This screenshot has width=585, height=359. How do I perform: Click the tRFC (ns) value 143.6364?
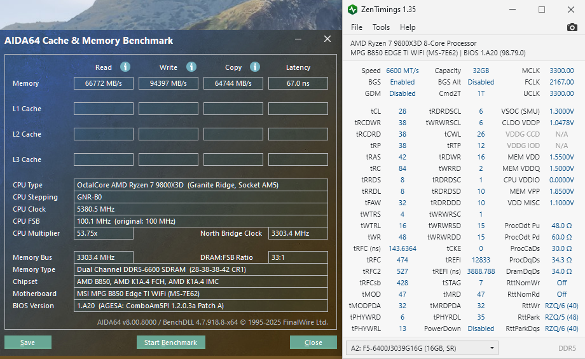point(402,248)
